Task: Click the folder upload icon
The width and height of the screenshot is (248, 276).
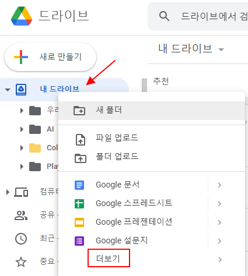Action: 81,158
